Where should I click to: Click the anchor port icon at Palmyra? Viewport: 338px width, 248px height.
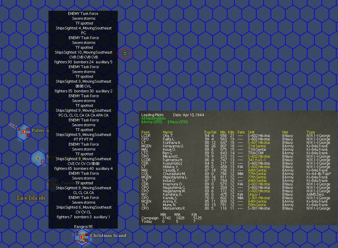tap(19, 129)
